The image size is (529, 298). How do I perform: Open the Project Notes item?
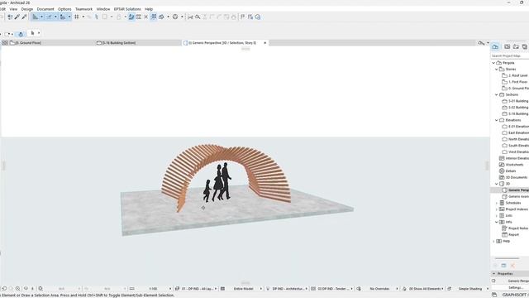pos(515,228)
